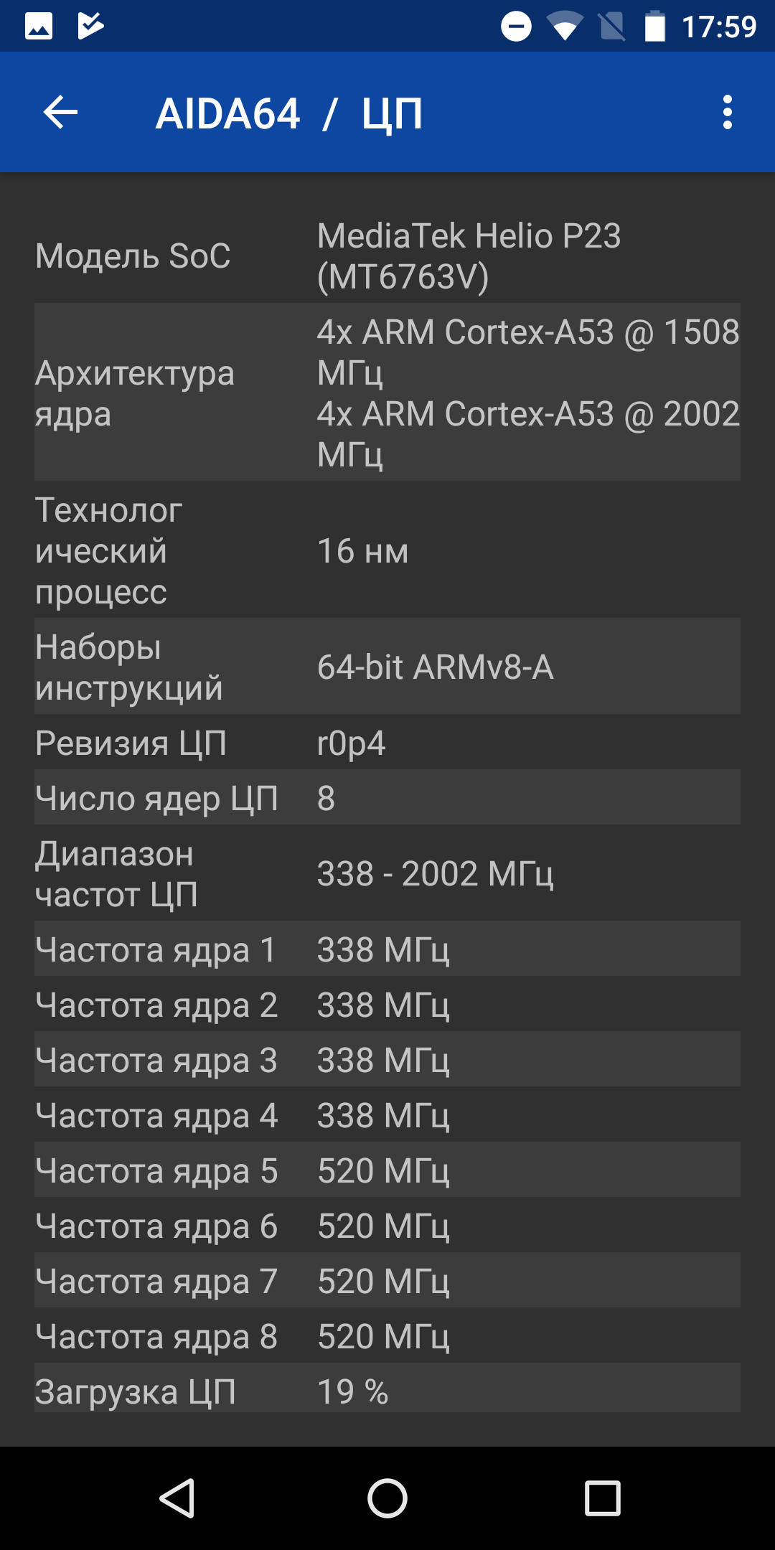Tap the do-not-disturb status icon
The height and width of the screenshot is (1550, 775).
coord(516,27)
